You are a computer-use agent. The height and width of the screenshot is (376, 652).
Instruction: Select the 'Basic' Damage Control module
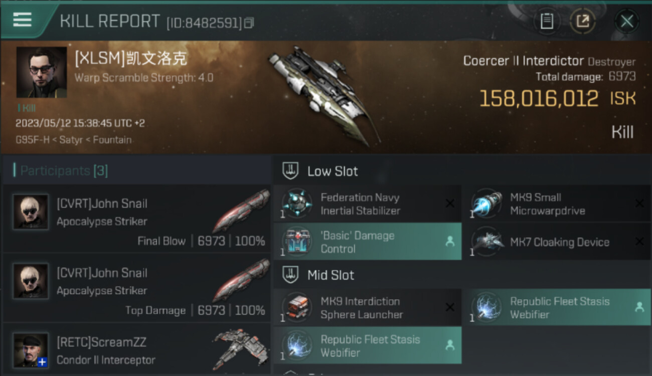tap(368, 242)
